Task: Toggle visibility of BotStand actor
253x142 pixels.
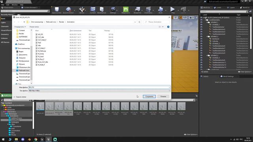Action: [201, 39]
